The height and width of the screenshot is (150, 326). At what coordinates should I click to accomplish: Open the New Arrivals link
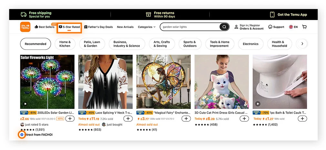pyautogui.click(x=125, y=27)
